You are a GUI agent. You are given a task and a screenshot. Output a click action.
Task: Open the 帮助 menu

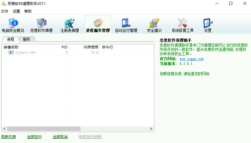coord(28,11)
